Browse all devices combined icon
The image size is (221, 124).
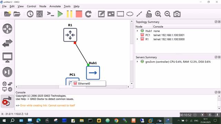click(x=7, y=86)
